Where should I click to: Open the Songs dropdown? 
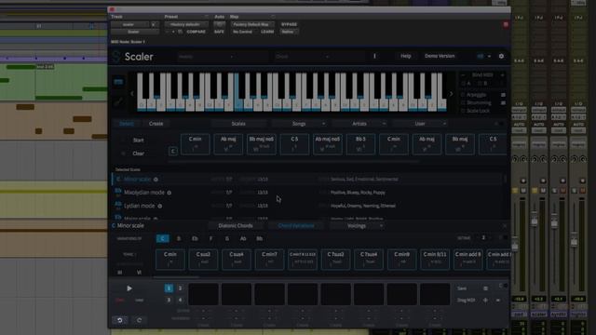(300, 124)
